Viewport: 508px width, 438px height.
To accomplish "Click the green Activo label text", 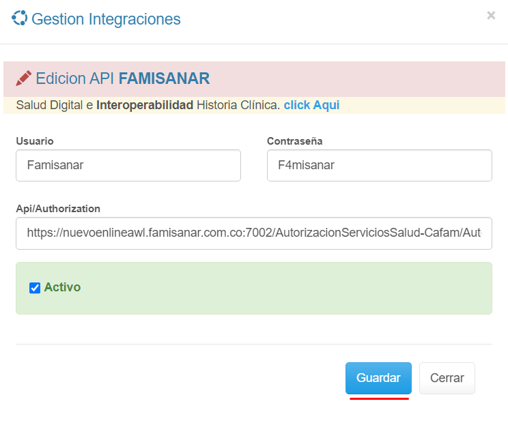I will [62, 287].
